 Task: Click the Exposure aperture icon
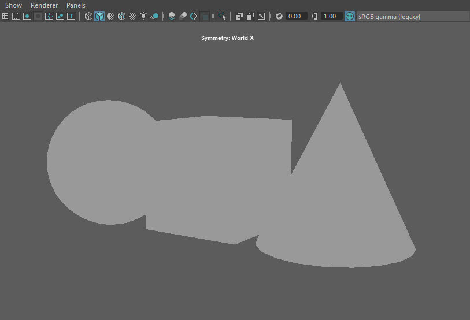[x=279, y=16]
